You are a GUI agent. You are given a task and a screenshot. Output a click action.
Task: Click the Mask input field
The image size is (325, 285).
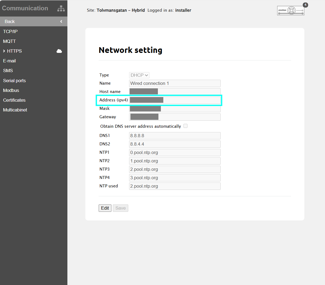coord(175,108)
